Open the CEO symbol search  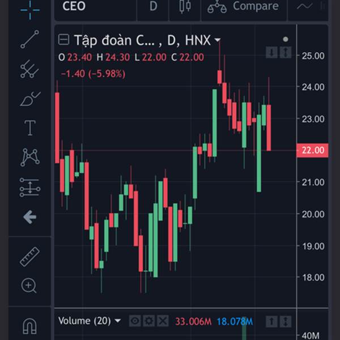click(x=74, y=6)
